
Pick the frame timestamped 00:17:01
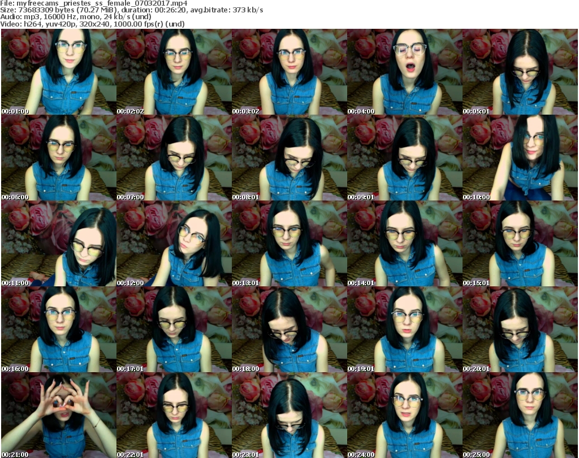pyautogui.click(x=174, y=329)
